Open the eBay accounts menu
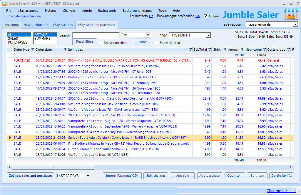Viewport: 301px width, 195px height. click(28, 11)
